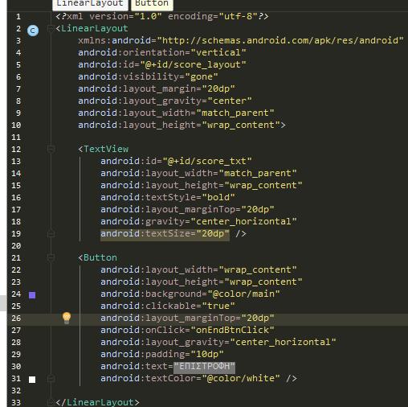Click the Button end fold marker on line 31

click(x=51, y=379)
